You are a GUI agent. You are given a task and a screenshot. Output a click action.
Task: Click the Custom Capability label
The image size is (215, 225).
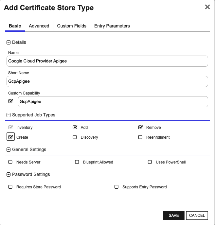(x=24, y=93)
